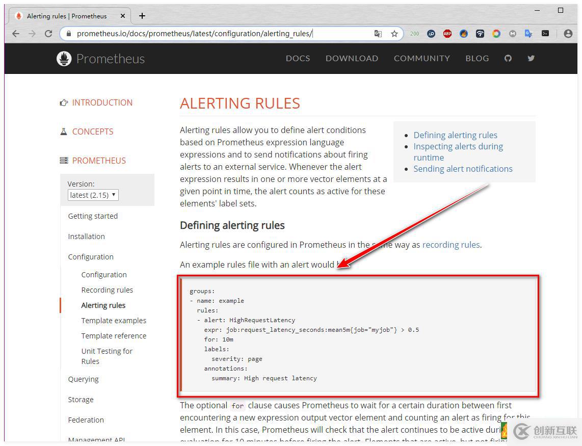Image resolution: width=582 pixels, height=446 pixels.
Task: Expand Storage in sidebar
Action: tap(81, 400)
